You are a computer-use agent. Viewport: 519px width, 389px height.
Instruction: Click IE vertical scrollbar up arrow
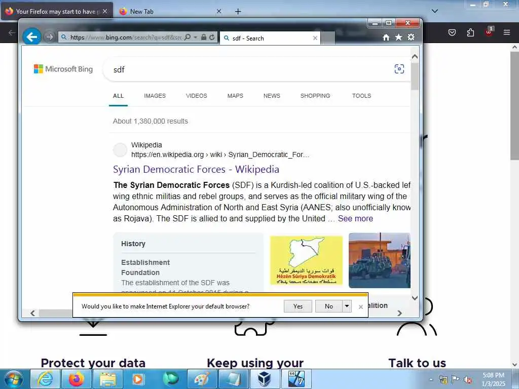pyautogui.click(x=415, y=57)
